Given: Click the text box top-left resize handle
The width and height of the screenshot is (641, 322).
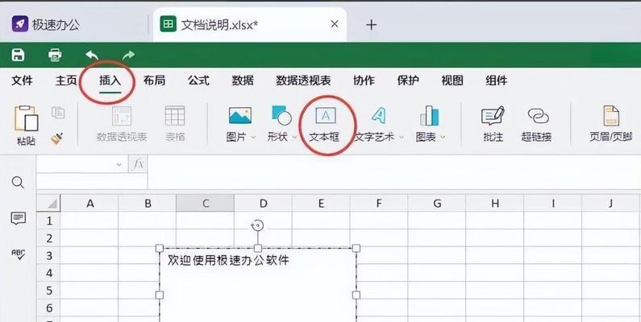Looking at the screenshot, I should click(160, 248).
